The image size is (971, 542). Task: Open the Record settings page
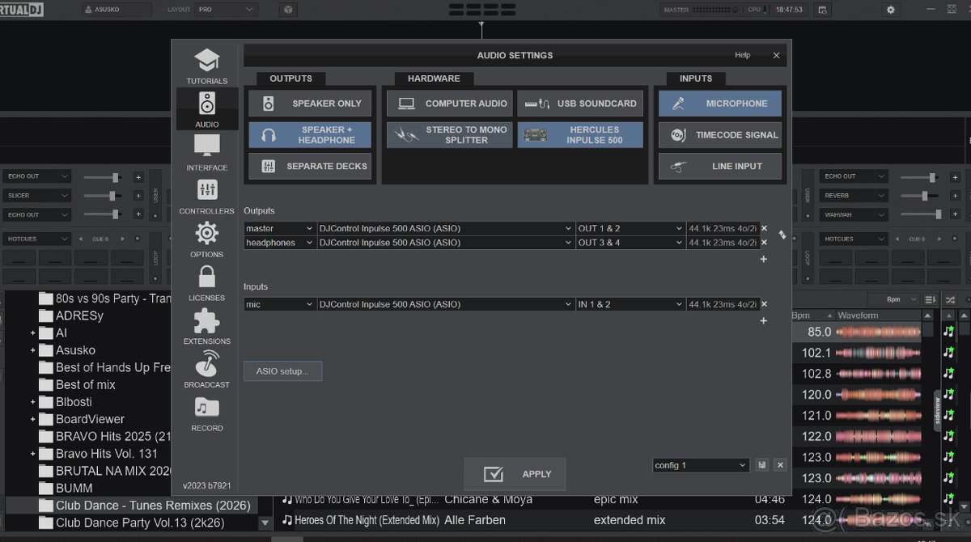pos(207,408)
